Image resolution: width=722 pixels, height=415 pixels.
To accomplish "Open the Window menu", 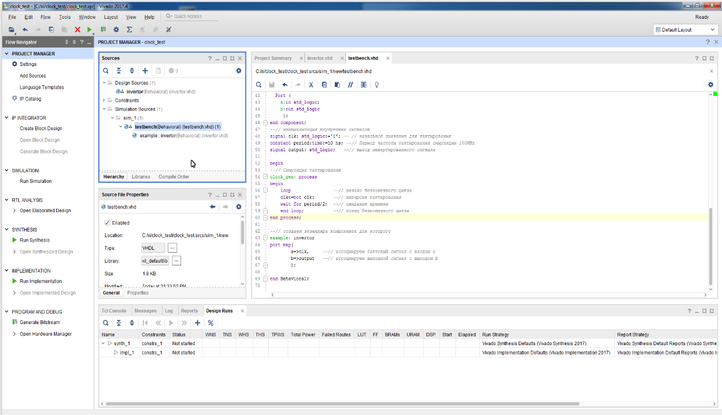I will [87, 17].
